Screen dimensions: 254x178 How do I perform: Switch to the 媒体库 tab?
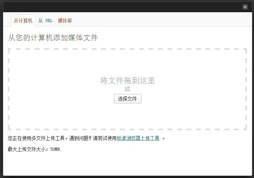pos(65,21)
